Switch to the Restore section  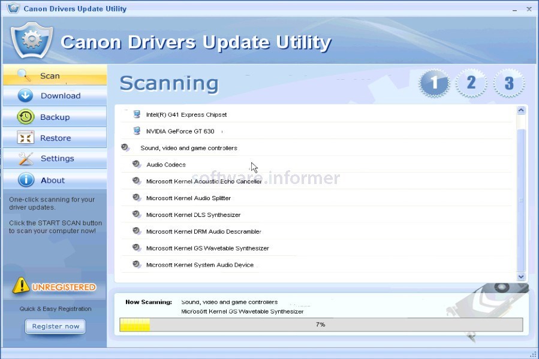click(55, 138)
